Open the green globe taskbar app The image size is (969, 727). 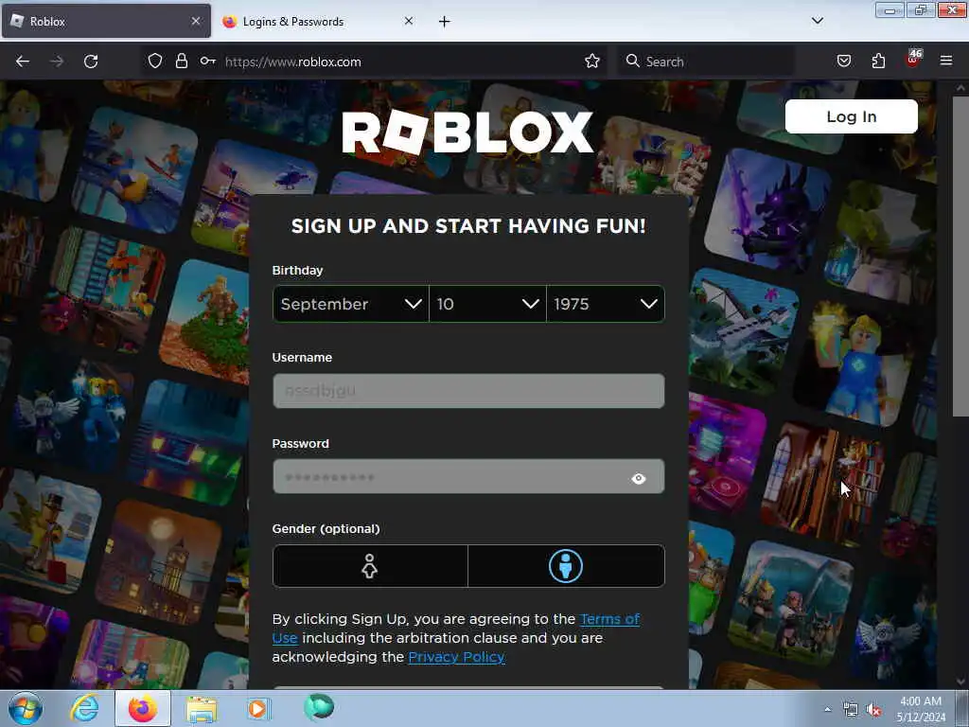pyautogui.click(x=319, y=706)
